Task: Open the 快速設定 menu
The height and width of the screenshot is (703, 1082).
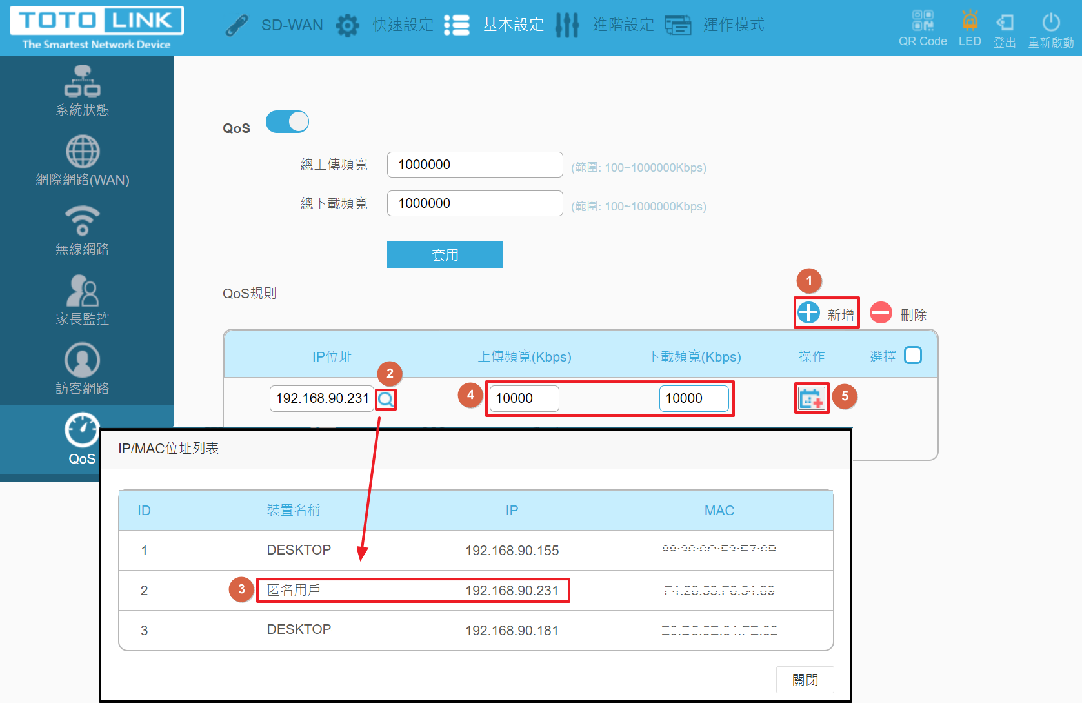Action: coord(403,25)
